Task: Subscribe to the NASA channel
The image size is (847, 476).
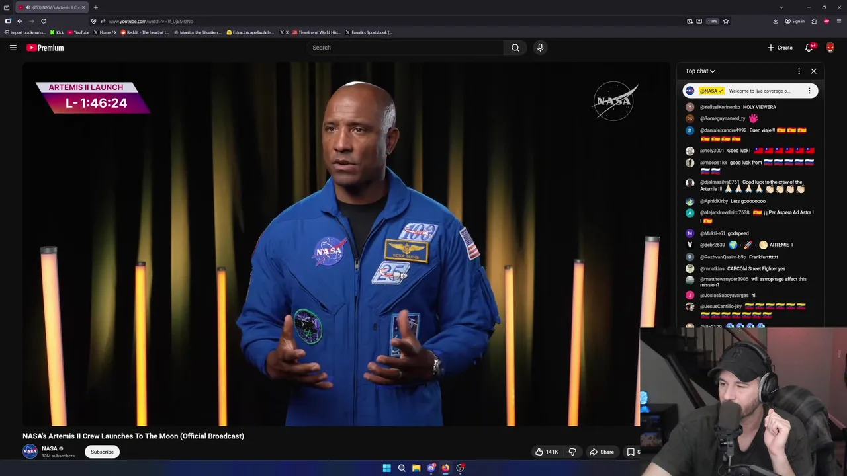Action: point(102,452)
